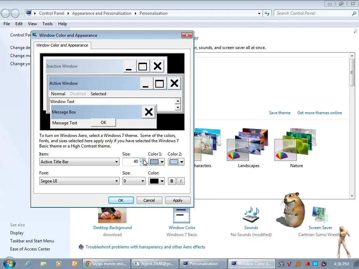Select the Window Color and Appearance tab

coord(62,45)
